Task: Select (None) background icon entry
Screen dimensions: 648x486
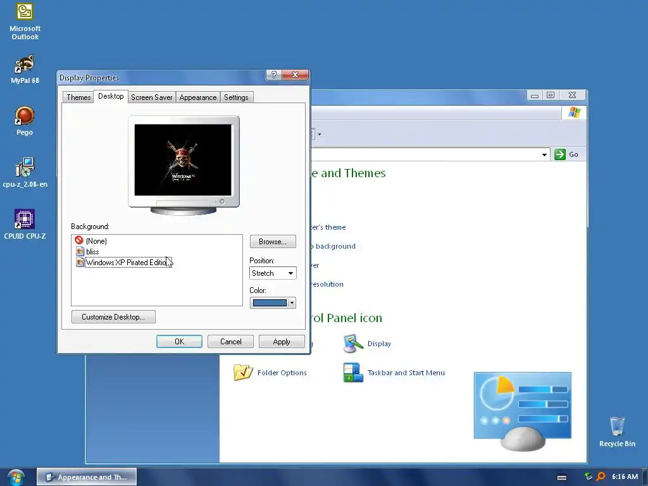Action: click(79, 240)
